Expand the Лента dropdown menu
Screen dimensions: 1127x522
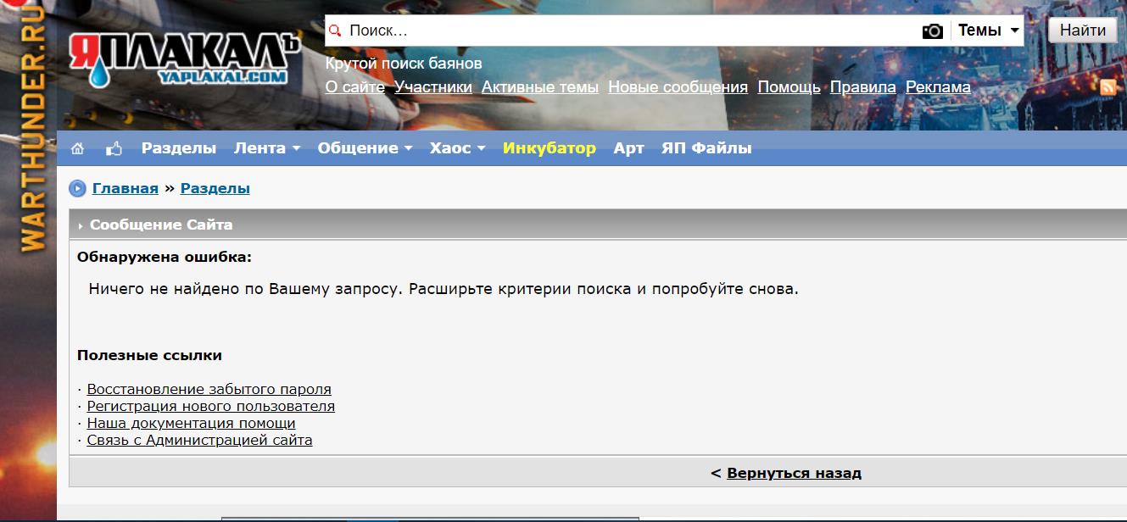267,148
